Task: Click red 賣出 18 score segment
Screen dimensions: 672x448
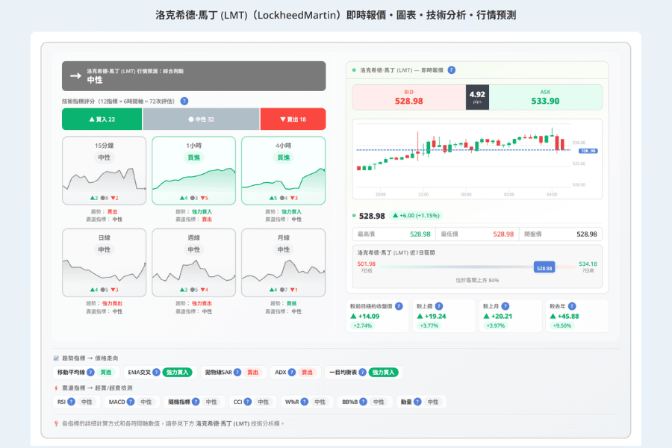Action: tap(293, 119)
